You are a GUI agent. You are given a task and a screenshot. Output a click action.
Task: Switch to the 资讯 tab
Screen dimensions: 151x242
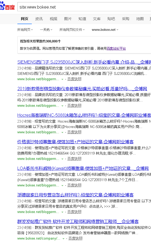point(39,19)
